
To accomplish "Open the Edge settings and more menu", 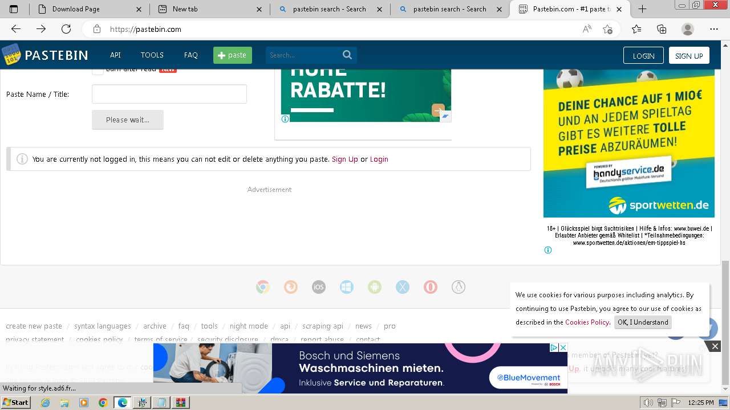I will 714,29.
